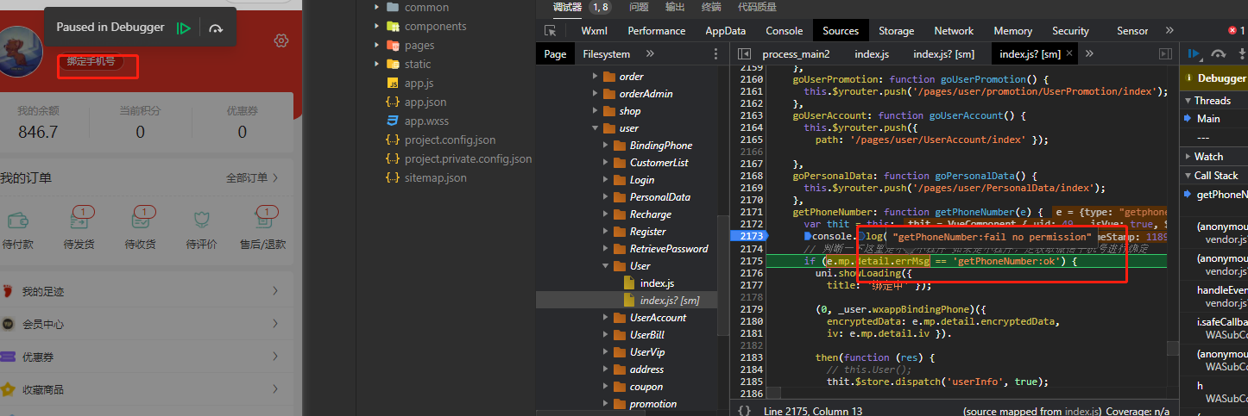1248x416 pixels.
Task: Select the Filesystem navigator tab
Action: (x=606, y=53)
